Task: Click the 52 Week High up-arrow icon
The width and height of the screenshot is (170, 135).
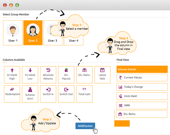Action: 12,70
